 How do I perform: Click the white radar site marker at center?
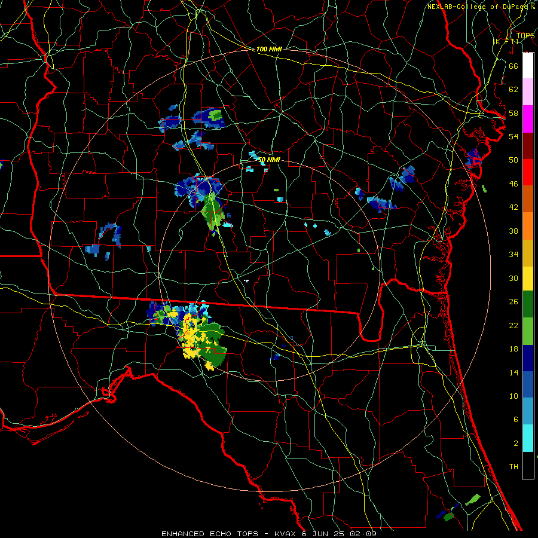click(246, 281)
